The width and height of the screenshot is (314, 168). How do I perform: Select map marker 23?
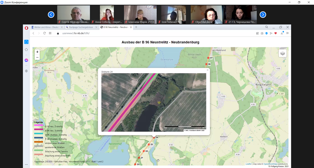pyautogui.click(x=149, y=145)
